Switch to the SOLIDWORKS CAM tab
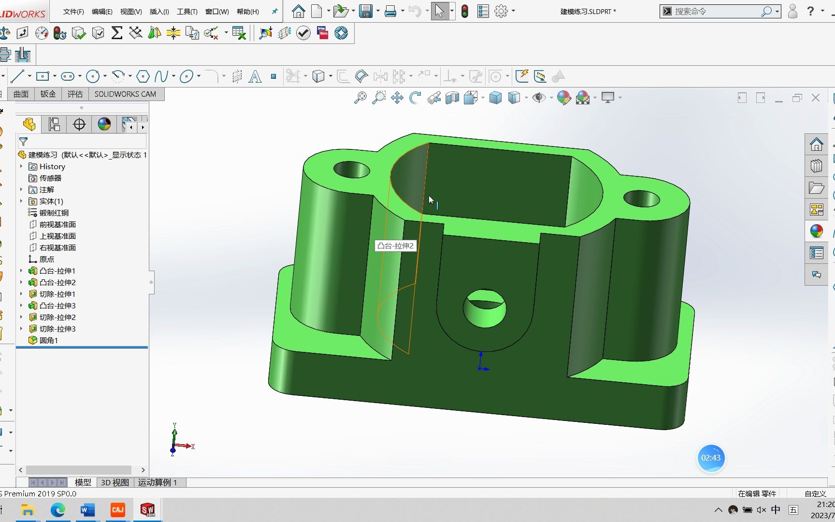This screenshot has height=522, width=835. pyautogui.click(x=126, y=94)
